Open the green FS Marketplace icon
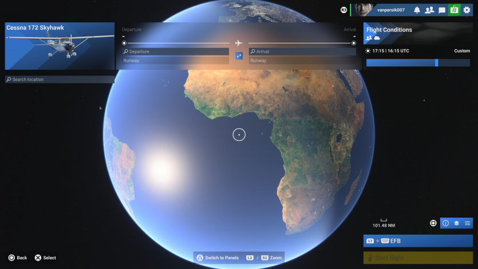 tap(454, 10)
